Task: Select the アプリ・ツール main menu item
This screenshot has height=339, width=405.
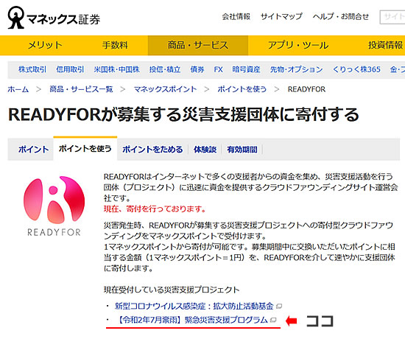Action: [x=298, y=45]
